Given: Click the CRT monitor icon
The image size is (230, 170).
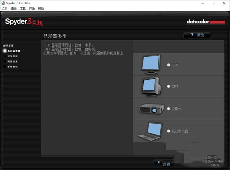Looking at the screenshot, I should (150, 86).
